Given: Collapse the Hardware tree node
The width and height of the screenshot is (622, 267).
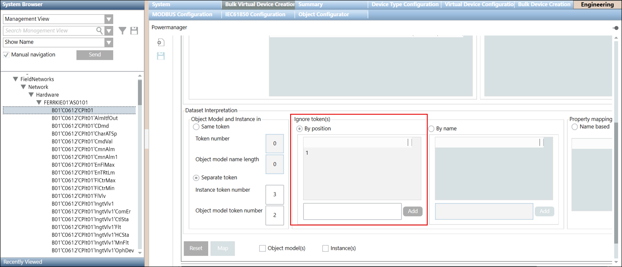Looking at the screenshot, I should click(x=32, y=95).
